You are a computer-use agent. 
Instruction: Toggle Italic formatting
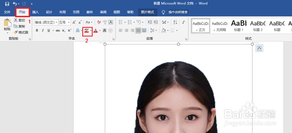click(43, 31)
